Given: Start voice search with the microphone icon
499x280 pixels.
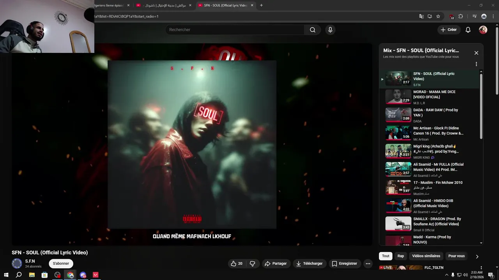Looking at the screenshot, I should tap(330, 30).
